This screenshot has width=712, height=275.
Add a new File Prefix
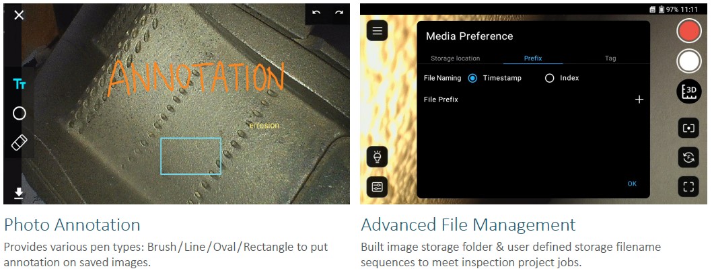[x=639, y=100]
